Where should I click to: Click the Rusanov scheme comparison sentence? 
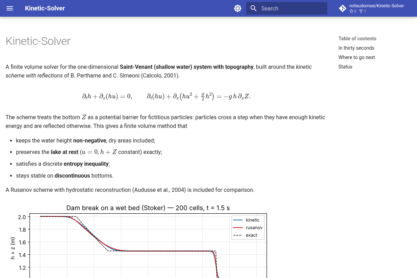(130, 190)
